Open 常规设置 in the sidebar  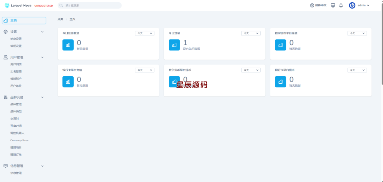point(16,46)
